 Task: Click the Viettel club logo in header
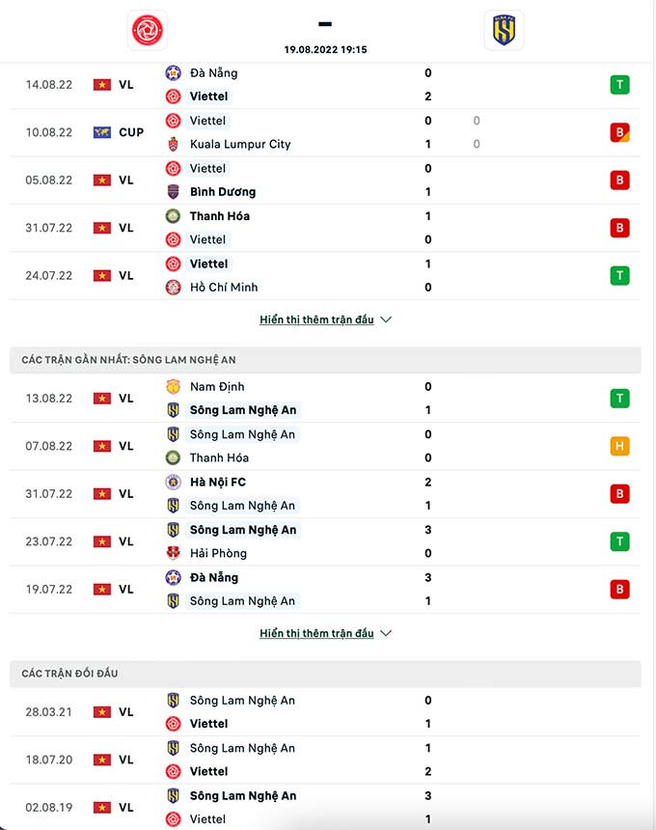[x=148, y=30]
